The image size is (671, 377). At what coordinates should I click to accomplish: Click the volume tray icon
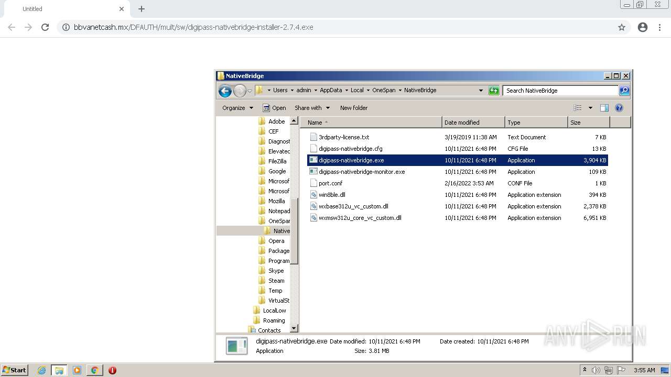[x=597, y=370]
